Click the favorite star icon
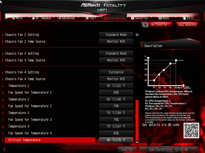The width and height of the screenshot is (205, 153). click(145, 25)
